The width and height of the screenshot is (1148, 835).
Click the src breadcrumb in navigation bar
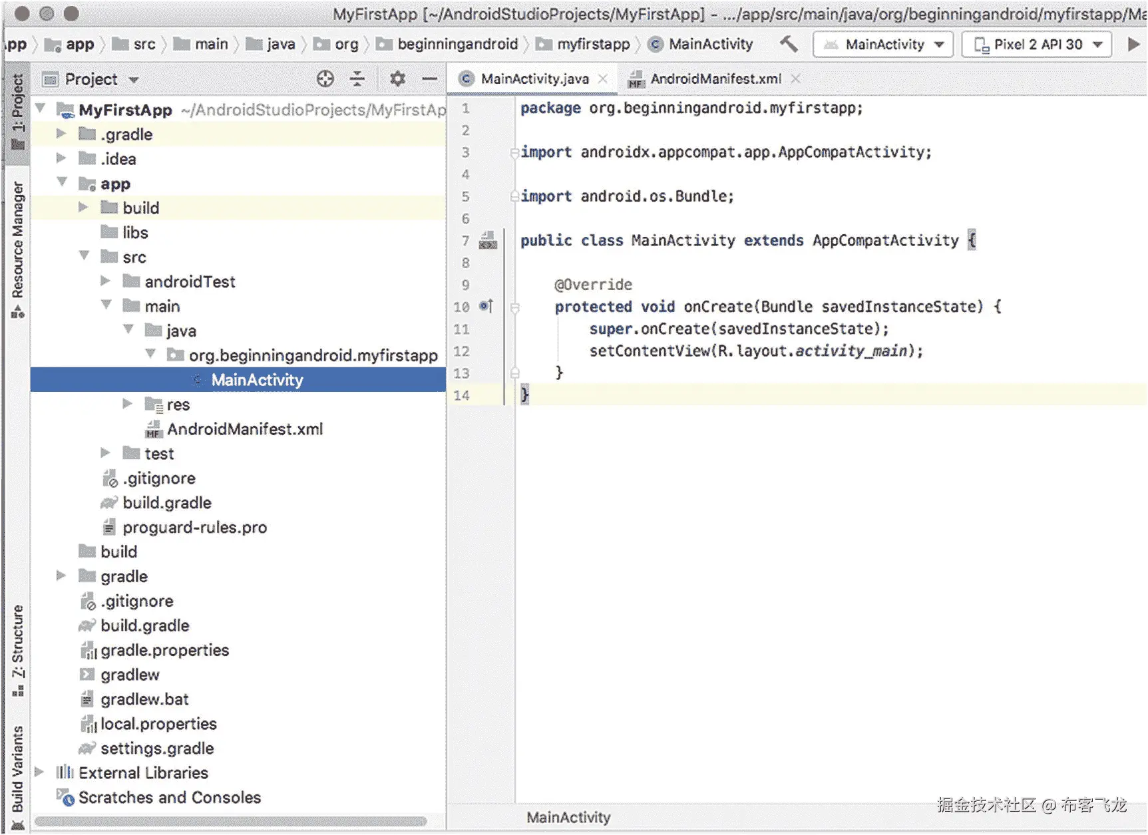click(x=134, y=45)
